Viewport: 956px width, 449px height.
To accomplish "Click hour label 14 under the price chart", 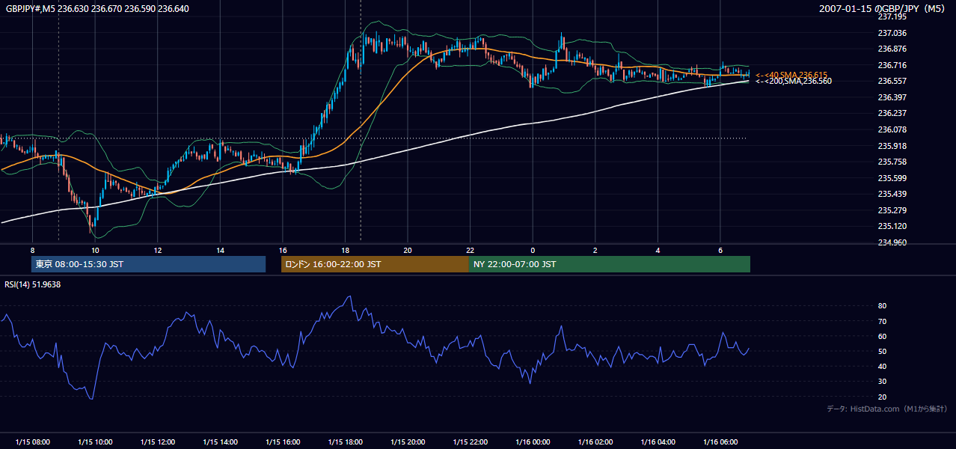I will point(220,250).
